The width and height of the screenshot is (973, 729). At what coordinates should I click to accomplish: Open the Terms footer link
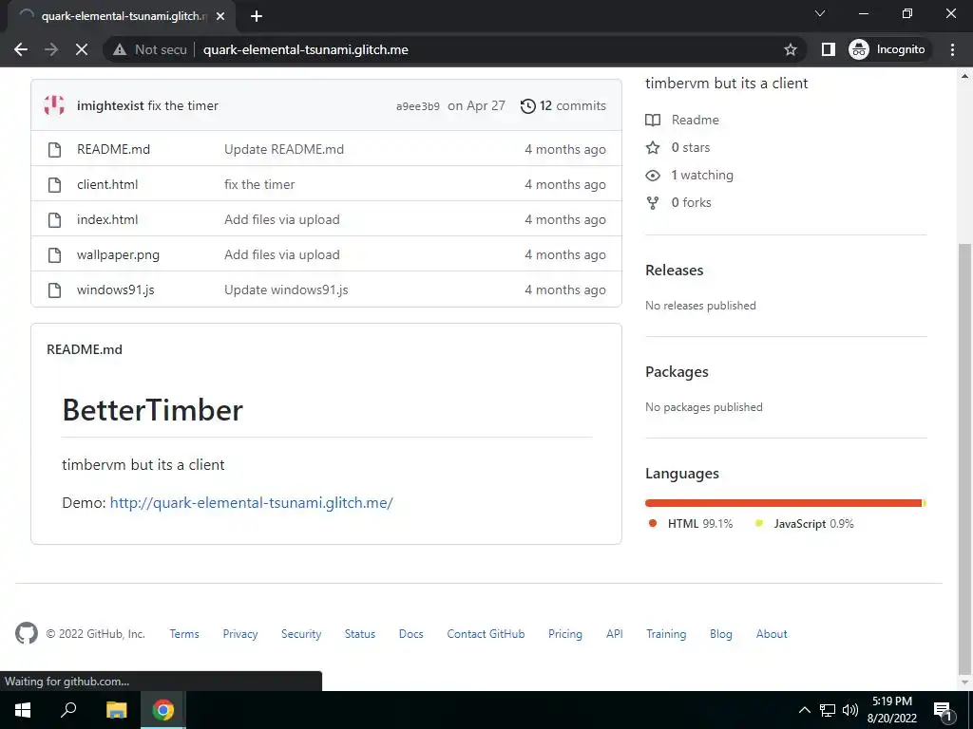(x=184, y=634)
